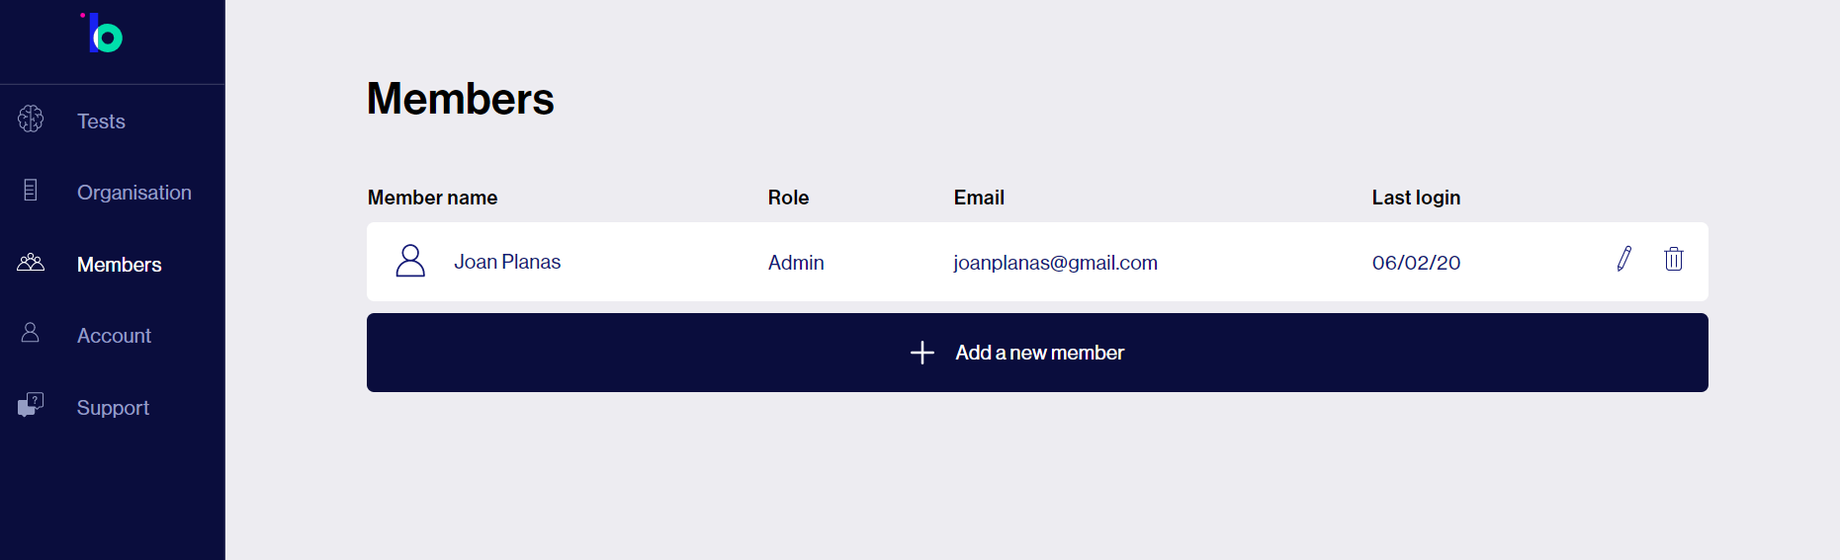Viewport: 1840px width, 560px height.
Task: Click the building icon beside Organisation
Action: (31, 190)
